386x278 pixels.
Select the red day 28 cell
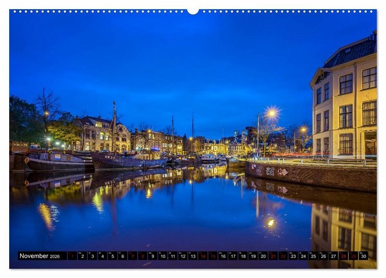[344, 256]
